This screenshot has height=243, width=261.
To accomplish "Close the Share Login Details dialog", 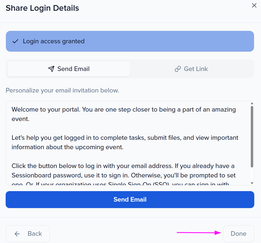I will coord(254,6).
